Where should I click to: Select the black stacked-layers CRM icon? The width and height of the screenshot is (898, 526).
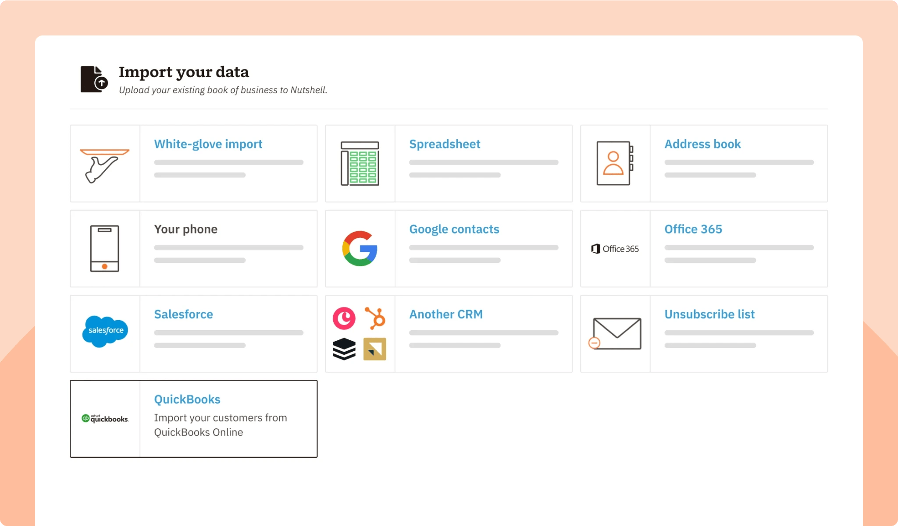[345, 349]
